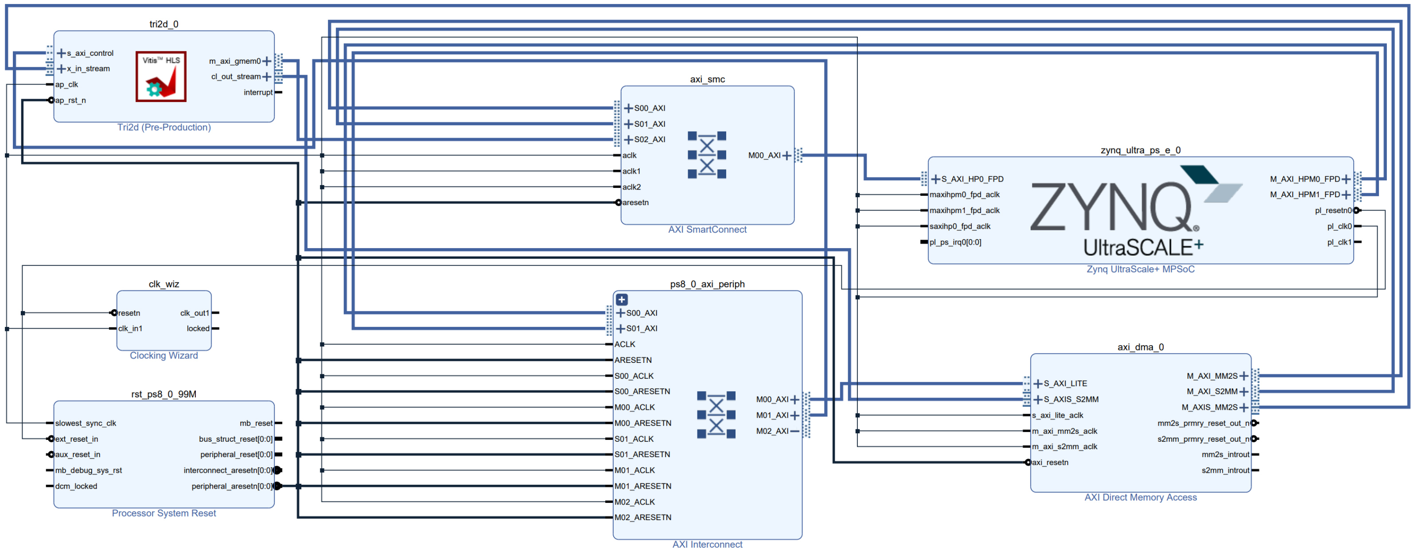This screenshot has width=1417, height=552.
Task: Select the rst_ps8_0_99M block title
Action: point(164,394)
